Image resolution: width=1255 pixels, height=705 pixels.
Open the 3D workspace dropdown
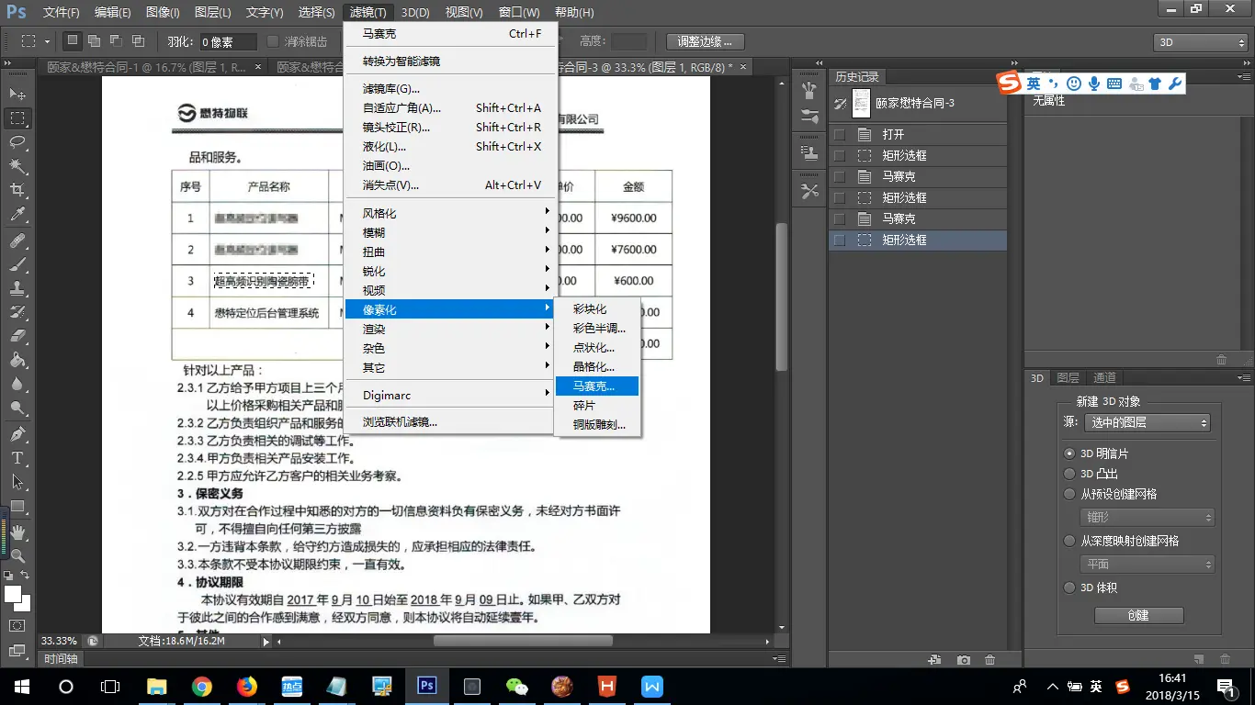(1200, 42)
